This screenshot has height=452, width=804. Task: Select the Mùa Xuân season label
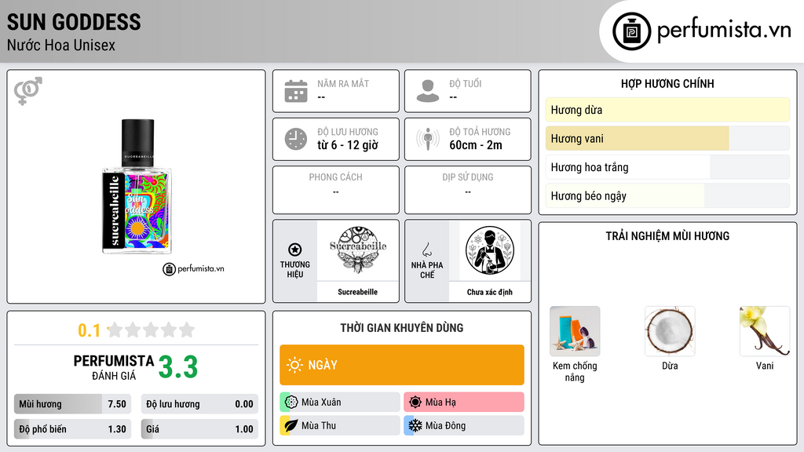(321, 403)
